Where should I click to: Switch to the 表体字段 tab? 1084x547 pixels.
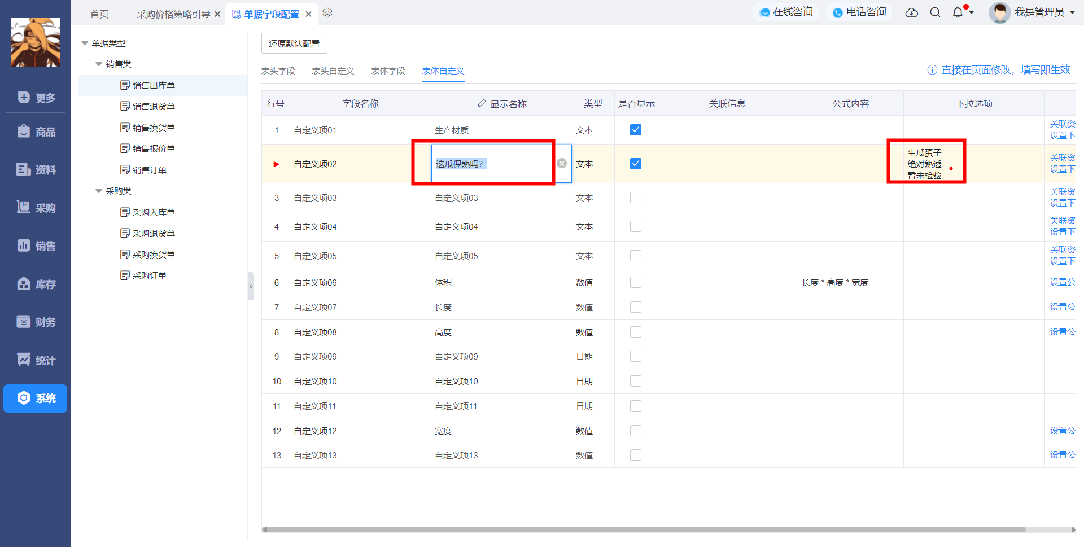(x=388, y=71)
